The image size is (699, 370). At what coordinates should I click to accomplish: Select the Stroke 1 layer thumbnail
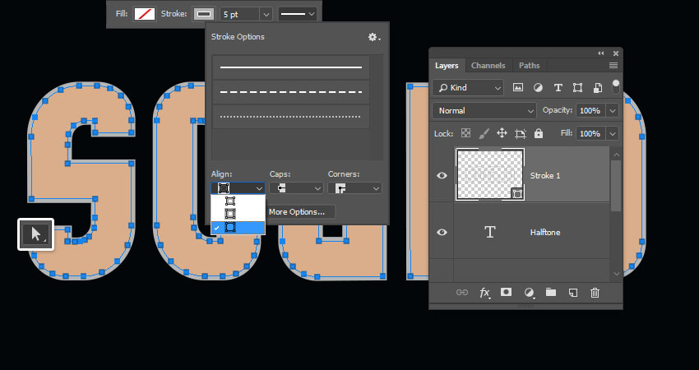click(x=490, y=175)
